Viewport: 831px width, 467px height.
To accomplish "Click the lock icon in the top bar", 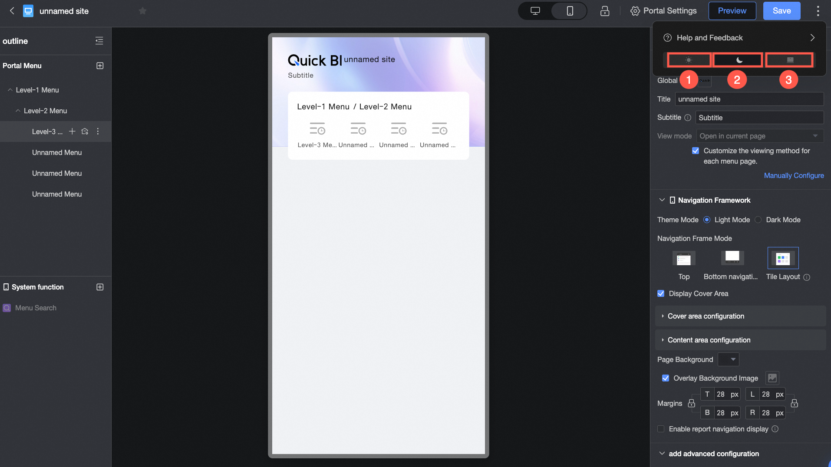I will coord(605,11).
